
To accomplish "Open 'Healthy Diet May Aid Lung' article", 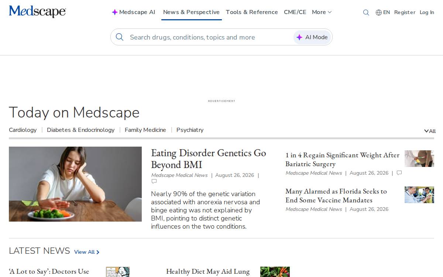I will (208, 271).
